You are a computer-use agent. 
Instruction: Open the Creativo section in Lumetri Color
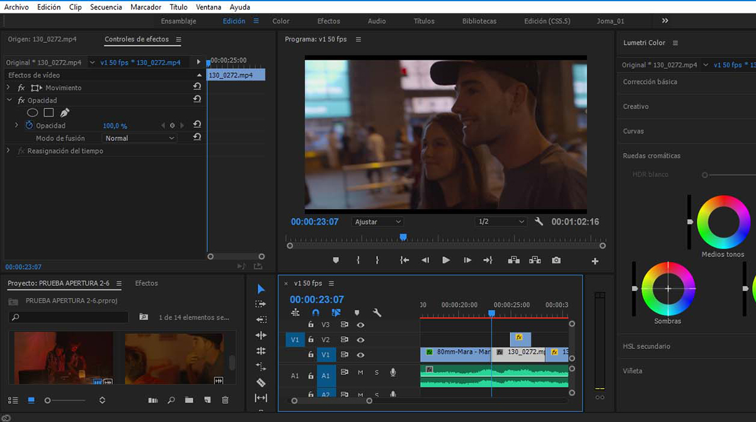pos(636,106)
